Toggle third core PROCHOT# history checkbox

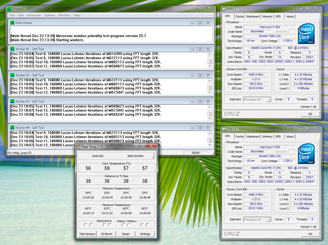point(129,225)
